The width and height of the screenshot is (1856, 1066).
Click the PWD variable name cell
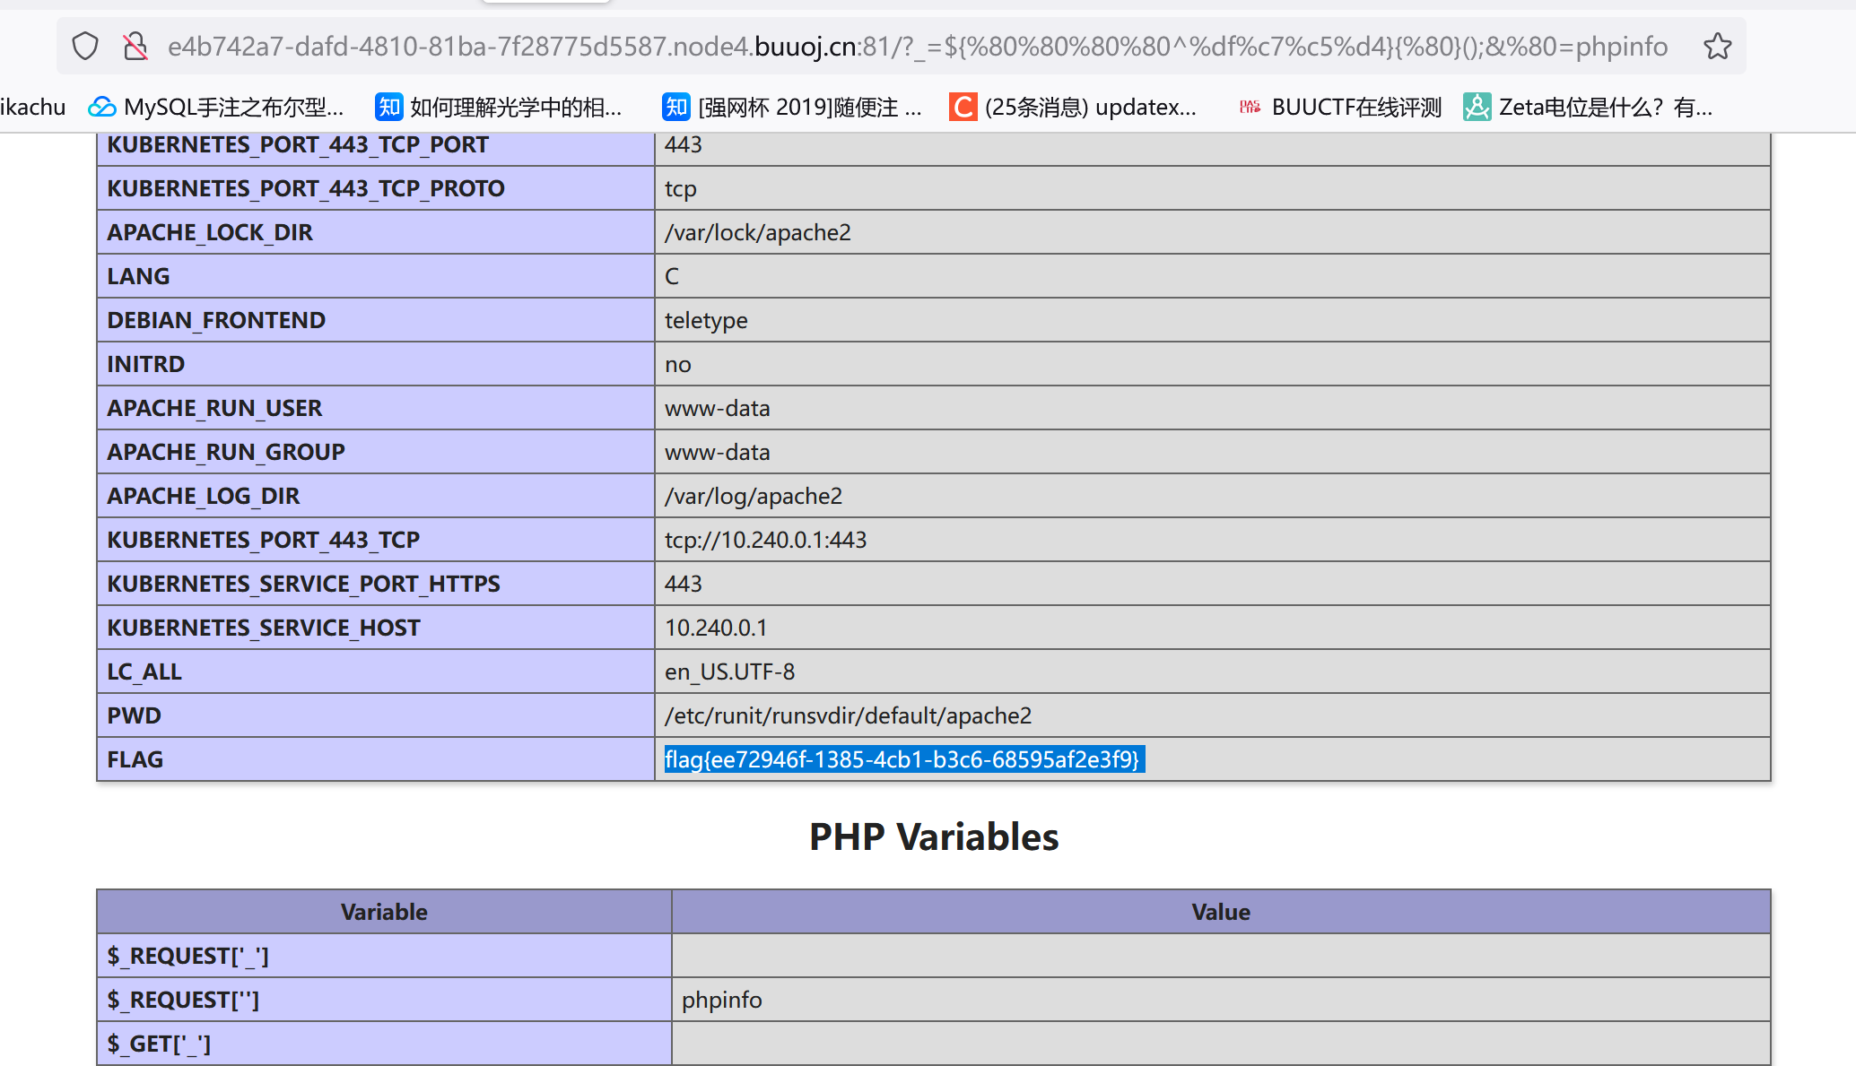click(x=376, y=715)
